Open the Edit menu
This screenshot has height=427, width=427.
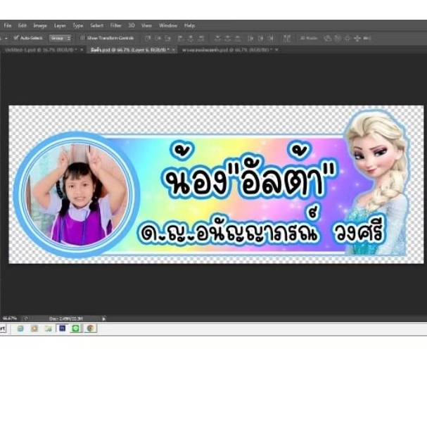[23, 25]
